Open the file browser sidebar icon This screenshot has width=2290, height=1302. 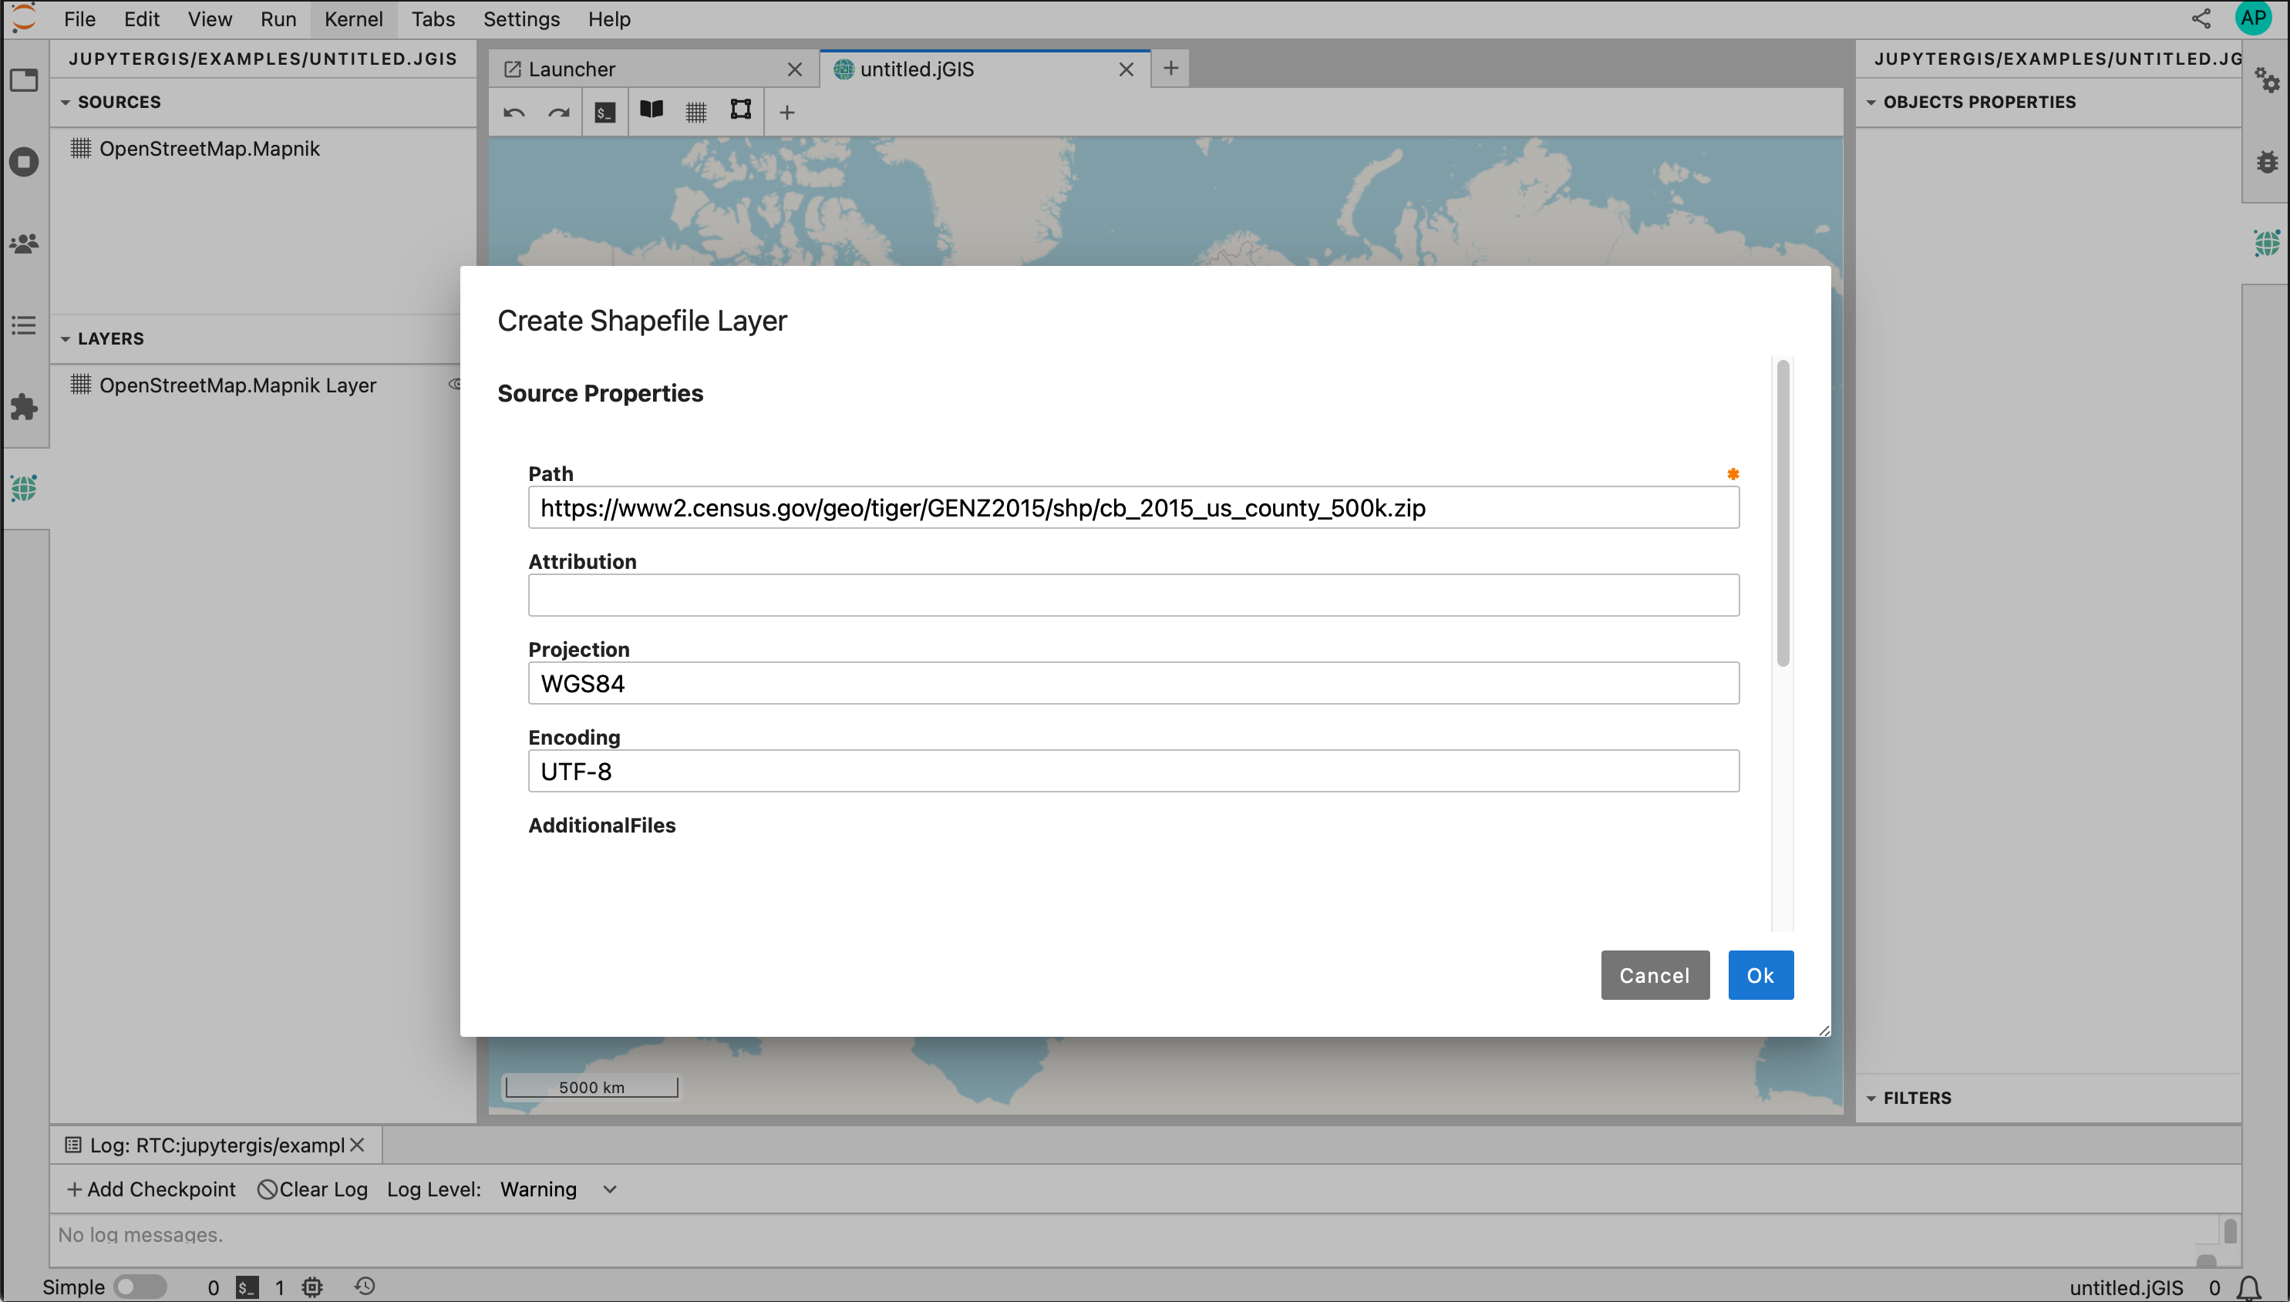click(24, 80)
